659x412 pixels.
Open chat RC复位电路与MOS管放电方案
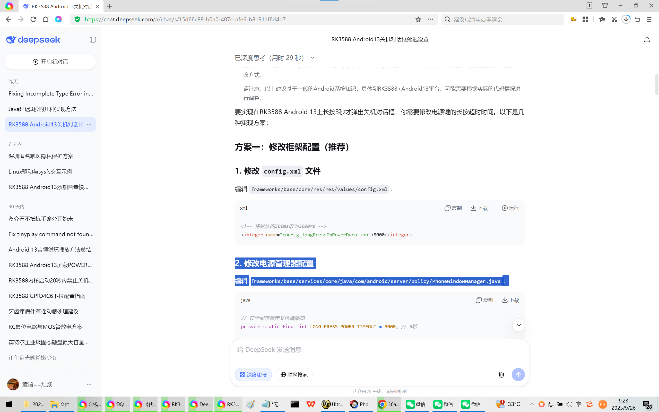pos(51,327)
